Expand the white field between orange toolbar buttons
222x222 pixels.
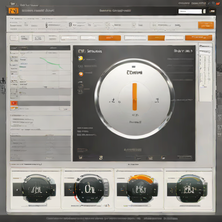pos(174,38)
